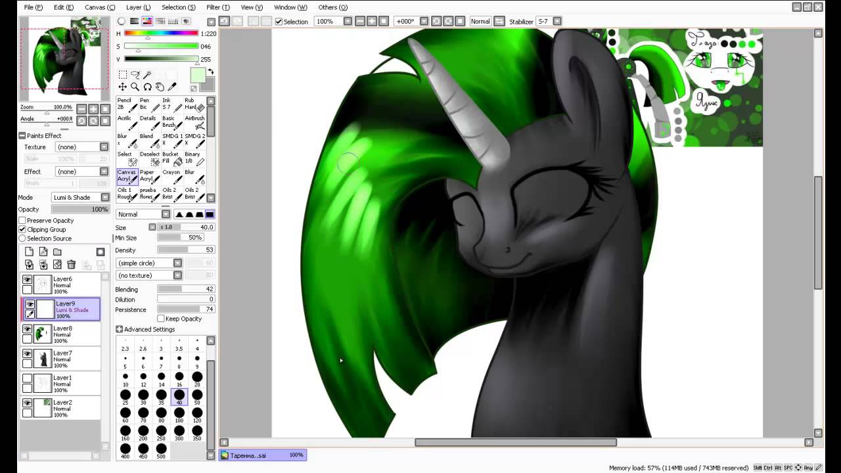The height and width of the screenshot is (473, 841).
Task: Create a new normal layer
Action: [x=29, y=252]
